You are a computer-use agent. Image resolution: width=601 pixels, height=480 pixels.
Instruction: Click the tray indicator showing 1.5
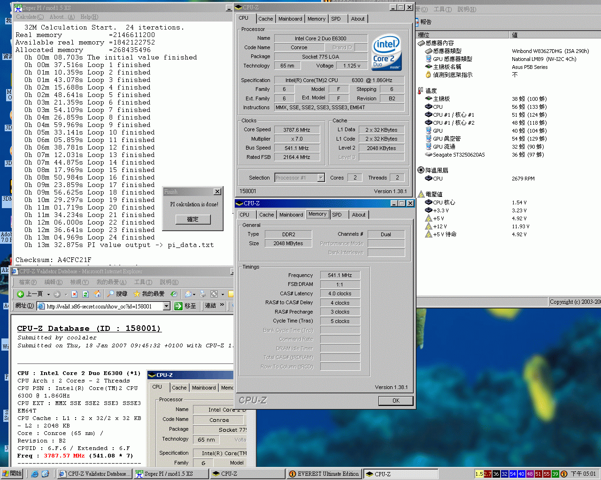[479, 474]
